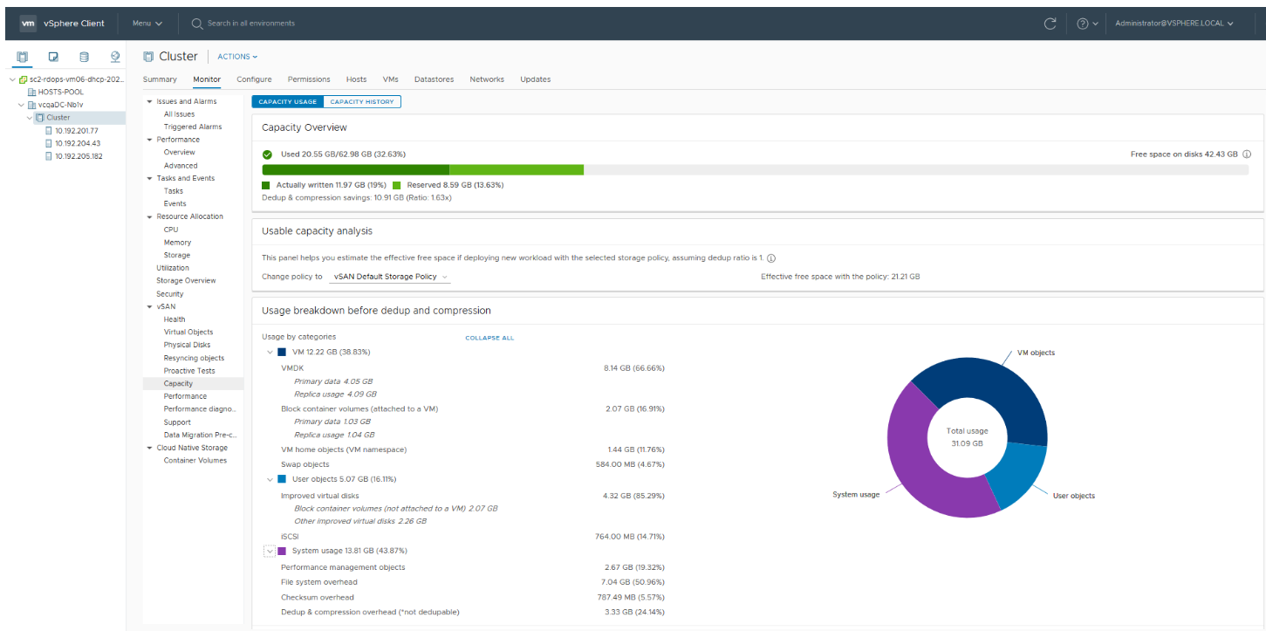Open Storage inventory view icon
Image resolution: width=1266 pixels, height=631 pixels.
84,57
